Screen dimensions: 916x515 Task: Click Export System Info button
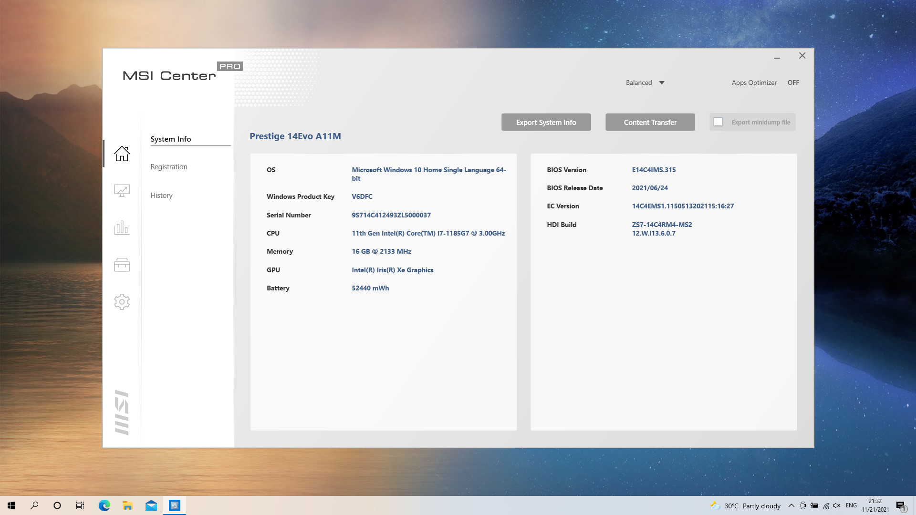click(x=546, y=122)
